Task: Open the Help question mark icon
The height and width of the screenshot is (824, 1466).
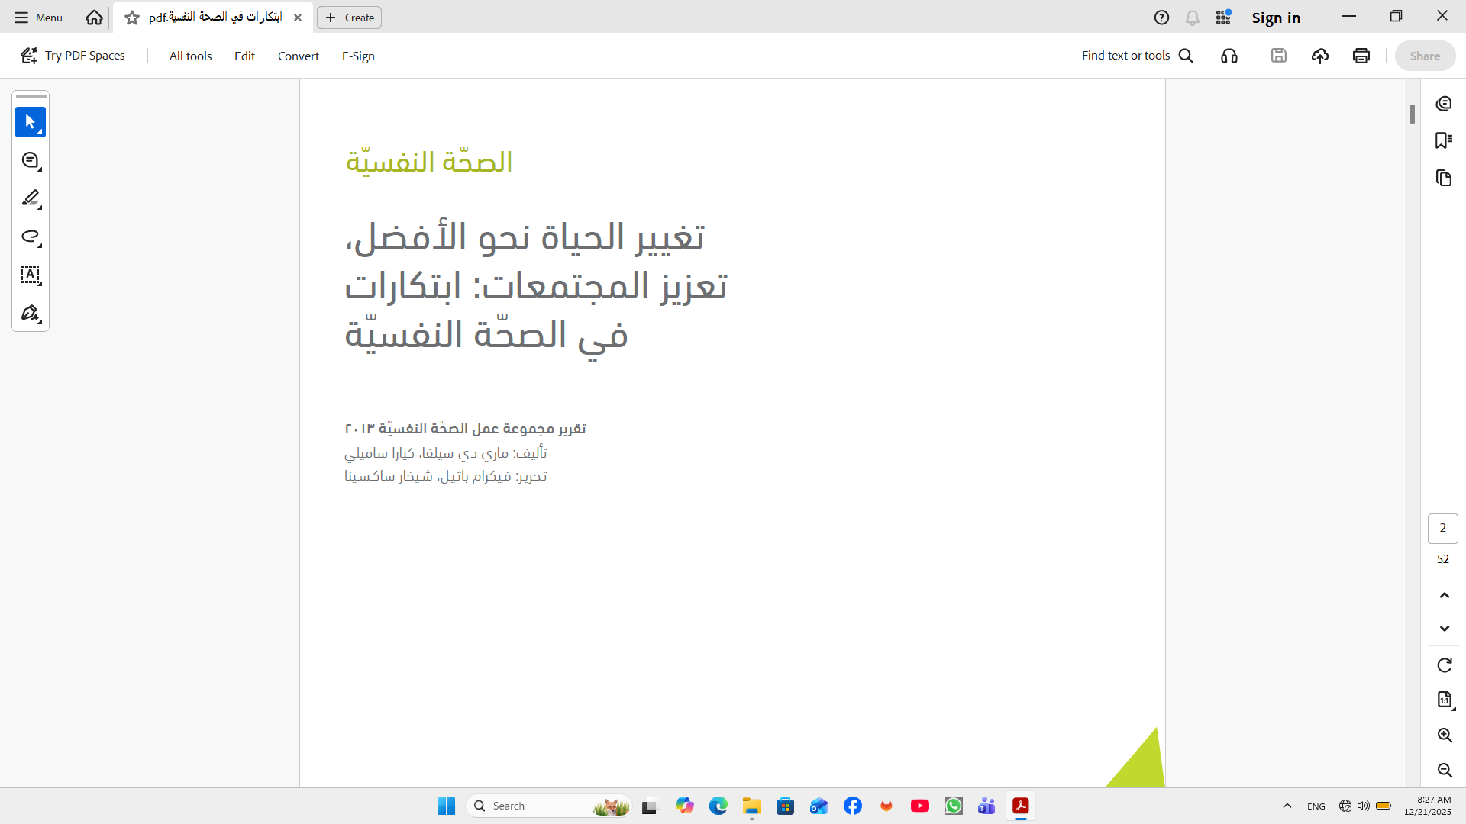Action: (1161, 18)
